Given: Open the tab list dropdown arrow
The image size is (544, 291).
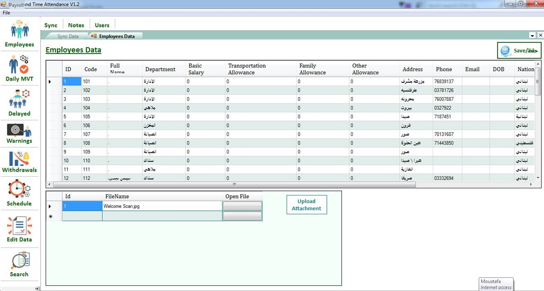Looking at the screenshot, I should [x=533, y=36].
